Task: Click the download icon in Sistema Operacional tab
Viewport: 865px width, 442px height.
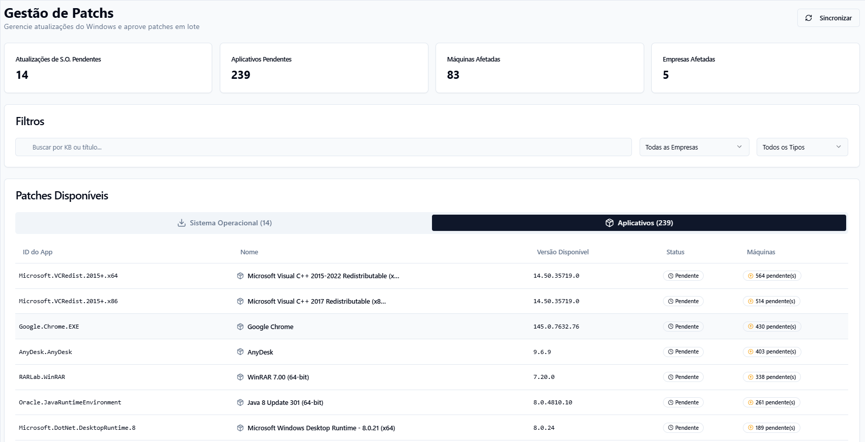Action: 181,223
